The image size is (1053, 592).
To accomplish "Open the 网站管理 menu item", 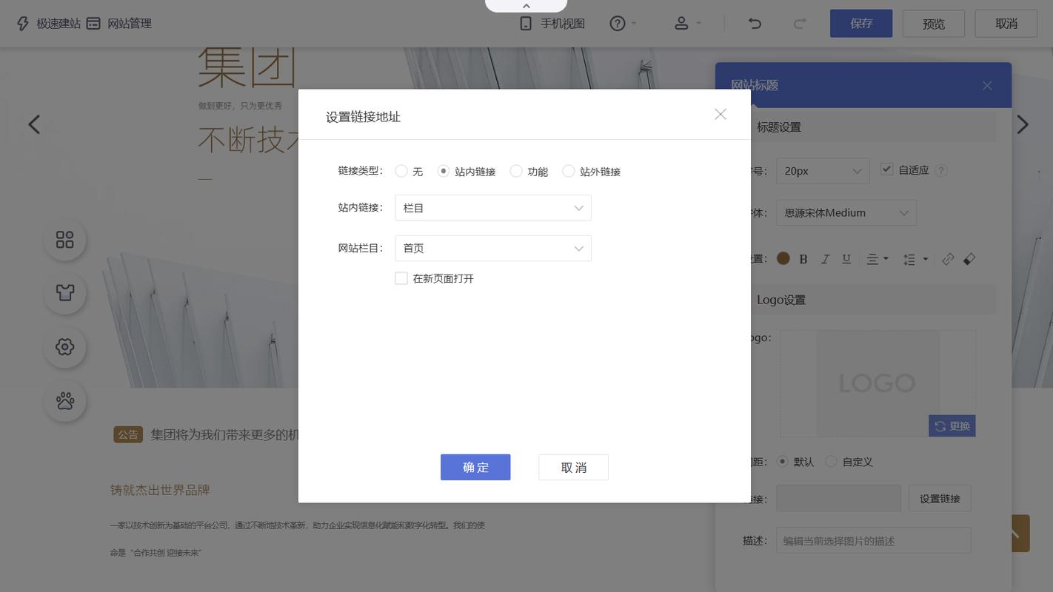I will pos(131,23).
